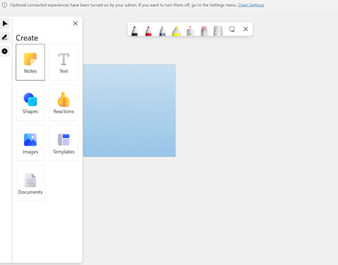Viewport: 338px width, 265px height.
Task: Click the 'Create' panel heading
Action: click(27, 38)
